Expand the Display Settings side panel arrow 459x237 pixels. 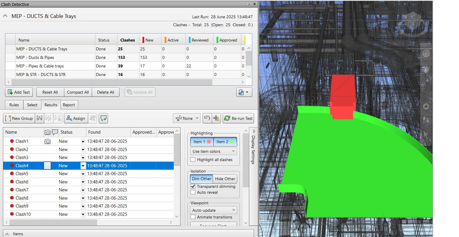pyautogui.click(x=254, y=131)
